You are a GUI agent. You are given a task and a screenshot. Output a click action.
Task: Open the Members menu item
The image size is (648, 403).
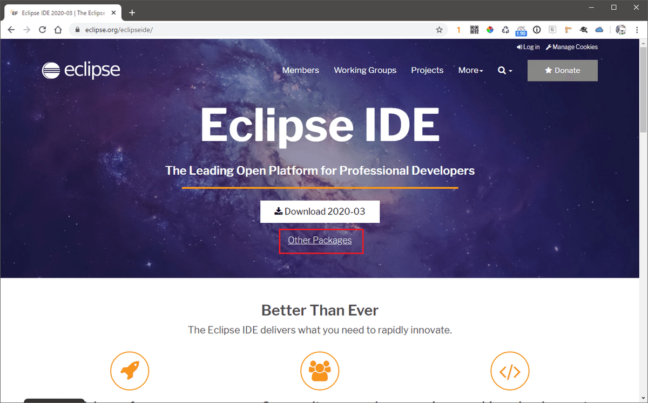[x=300, y=70]
